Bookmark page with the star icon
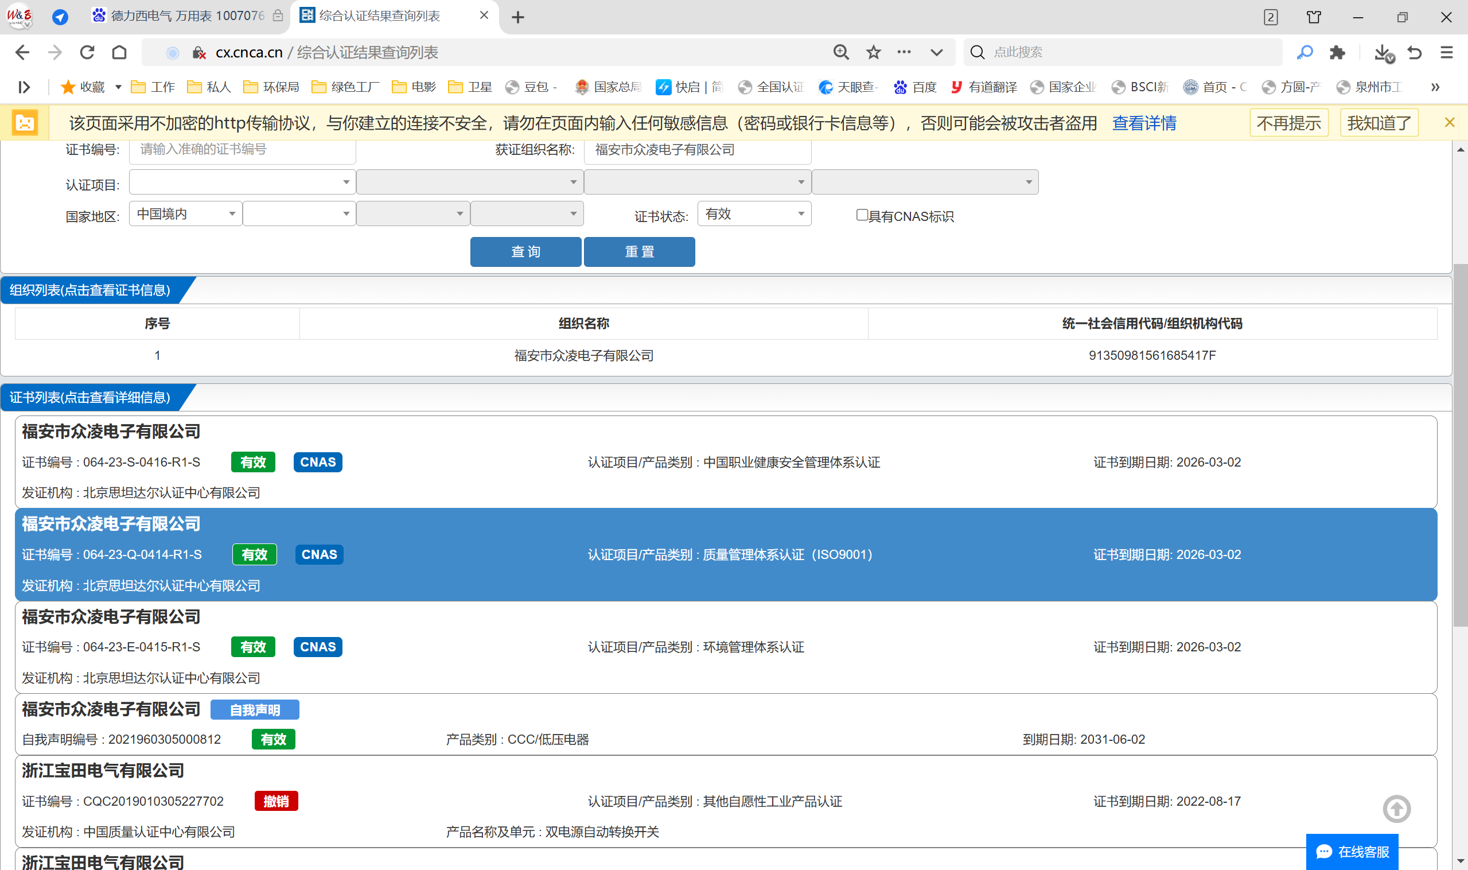This screenshot has width=1468, height=870. click(x=873, y=52)
